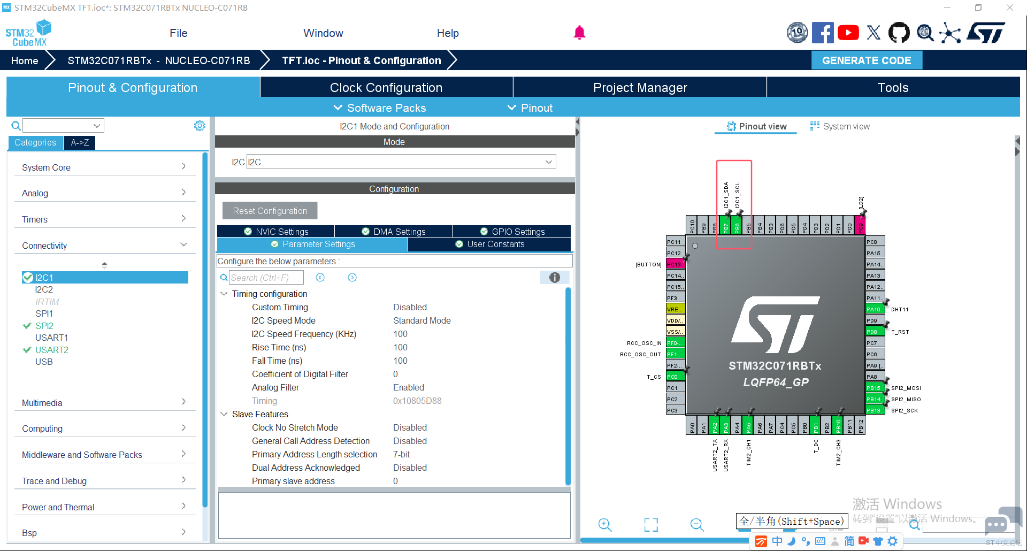Open the I2C mode dropdown

click(x=401, y=162)
